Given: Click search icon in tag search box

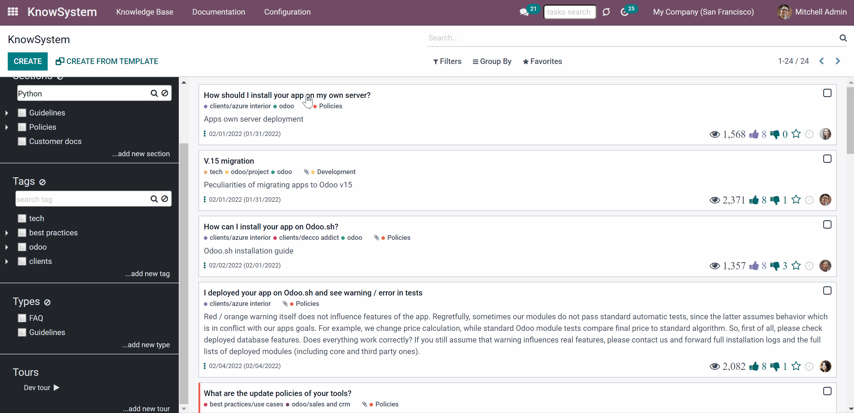Looking at the screenshot, I should point(154,199).
